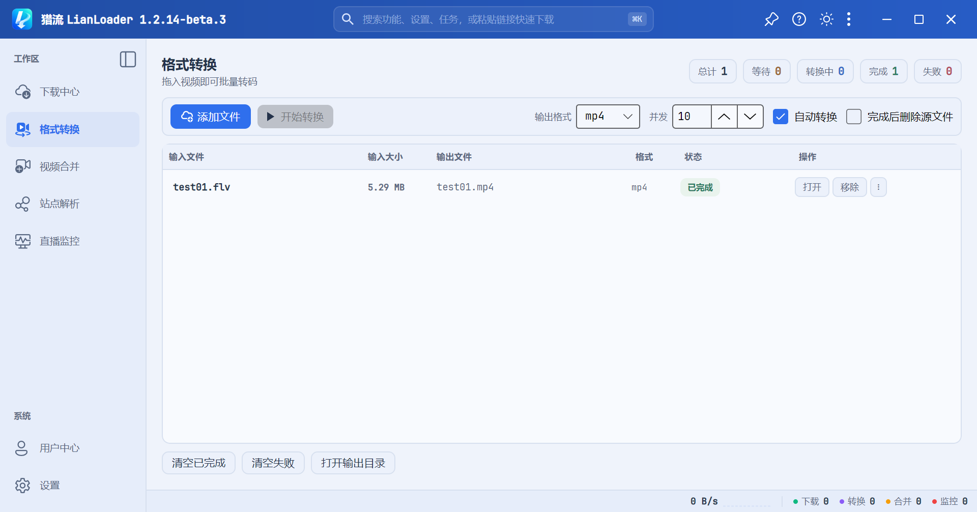This screenshot has height=512, width=977.
Task: Enable 完成后删除源文件 checkbox
Action: [854, 117]
